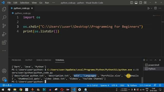The image size is (164, 92).
Task: Show hidden menu bar items ellipsis
Action: click(x=54, y=3)
